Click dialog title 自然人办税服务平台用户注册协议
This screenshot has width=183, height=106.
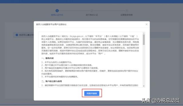point(51,25)
